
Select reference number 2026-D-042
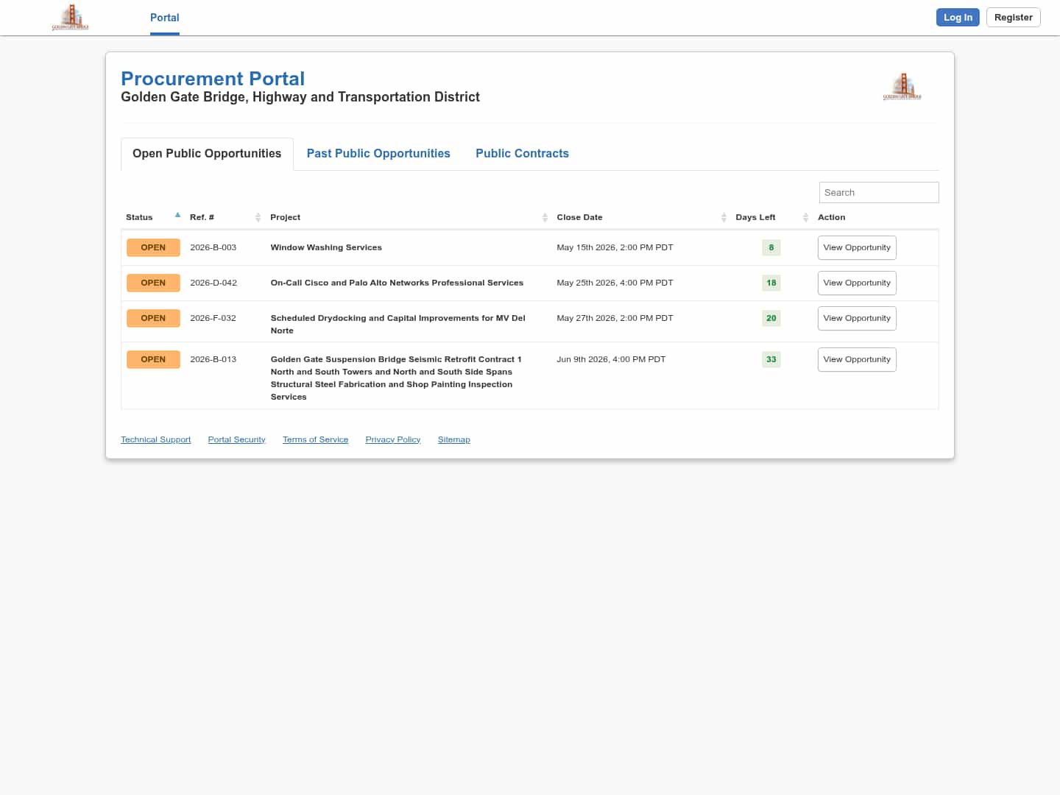tap(213, 283)
